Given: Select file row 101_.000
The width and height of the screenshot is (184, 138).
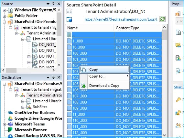Looking at the screenshot, I should [114, 60].
